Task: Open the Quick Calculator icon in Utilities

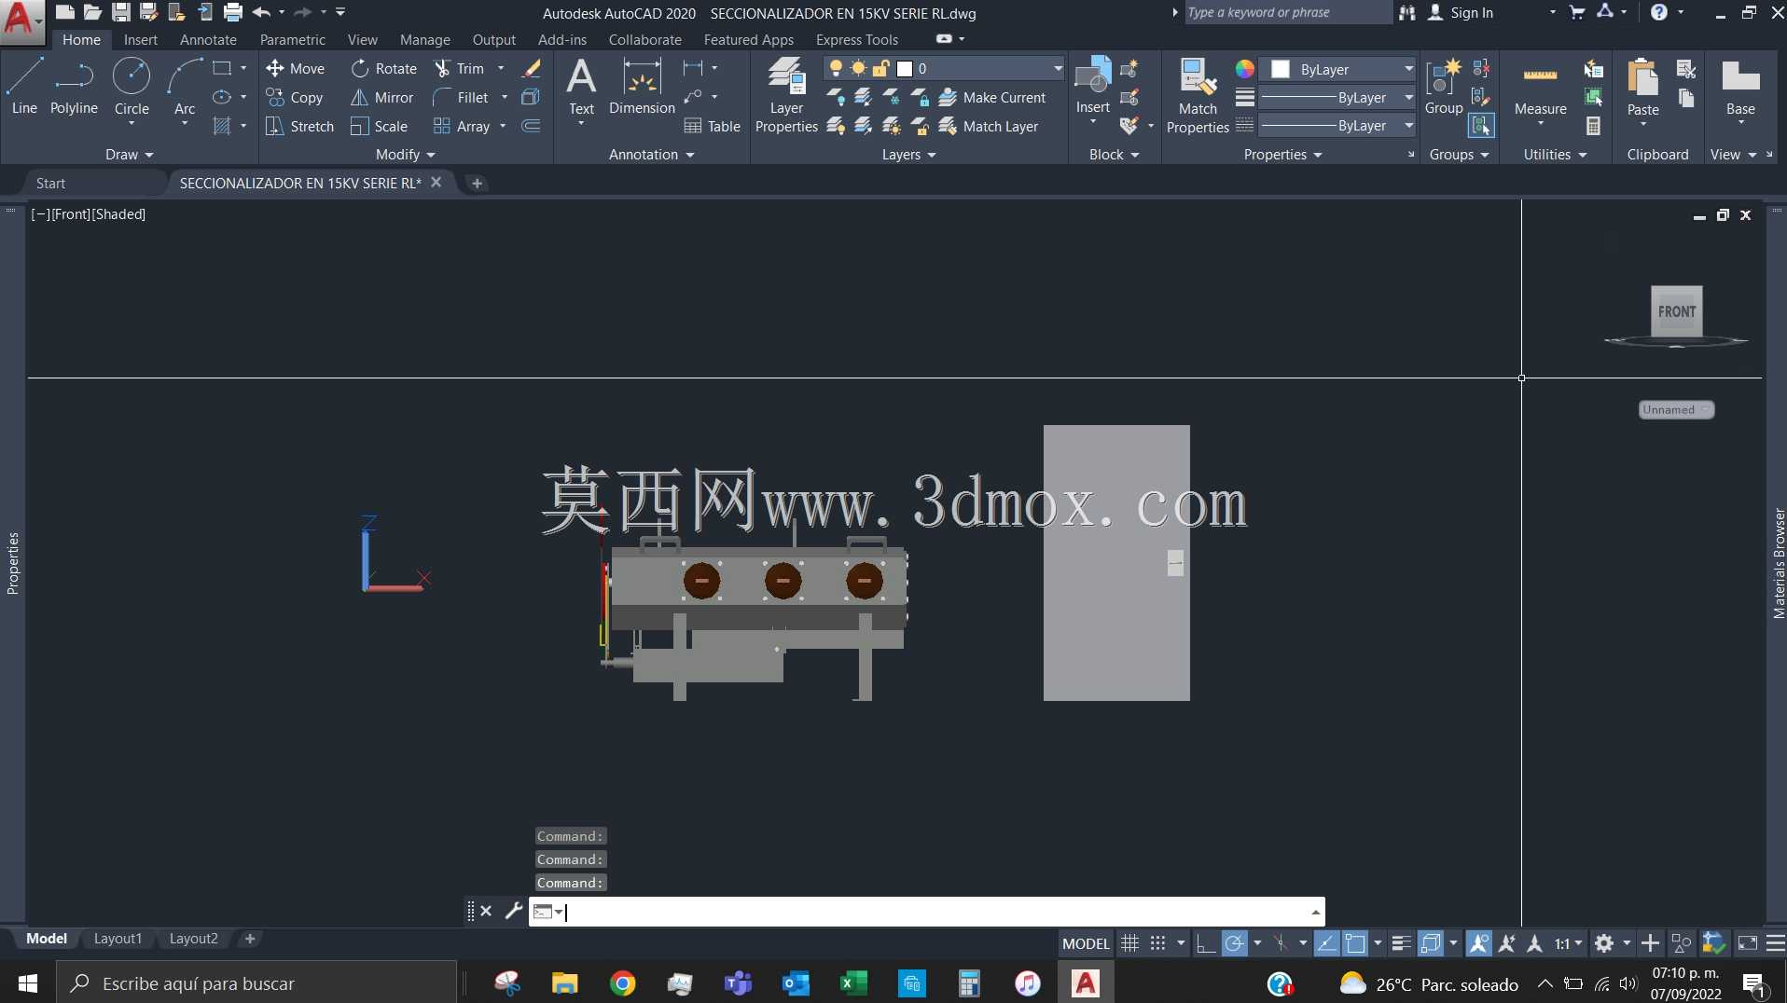Action: point(1593,126)
